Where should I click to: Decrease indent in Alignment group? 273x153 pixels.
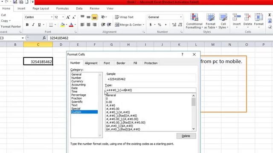point(103,25)
